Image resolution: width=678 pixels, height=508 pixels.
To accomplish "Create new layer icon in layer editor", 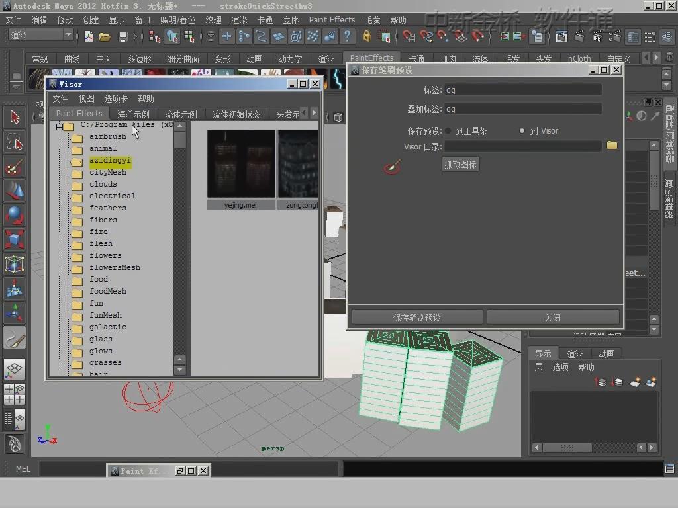I will [635, 382].
